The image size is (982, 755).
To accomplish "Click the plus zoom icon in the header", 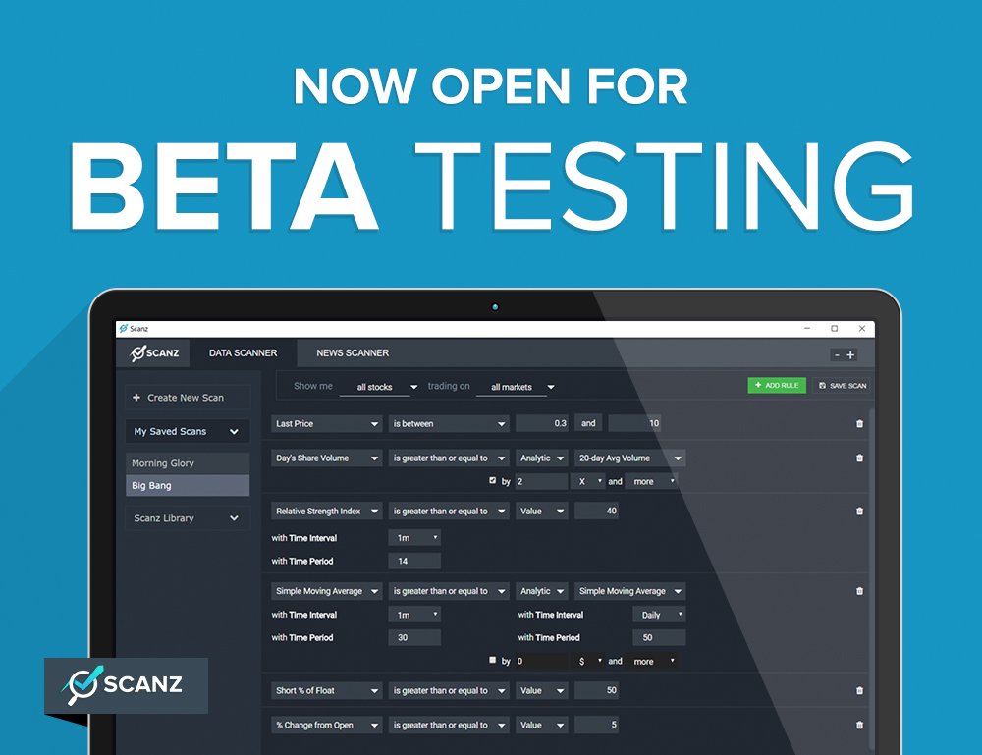I will point(850,355).
